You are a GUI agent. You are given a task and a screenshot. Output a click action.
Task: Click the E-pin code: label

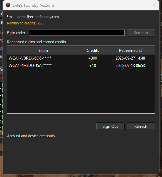pos(16,33)
